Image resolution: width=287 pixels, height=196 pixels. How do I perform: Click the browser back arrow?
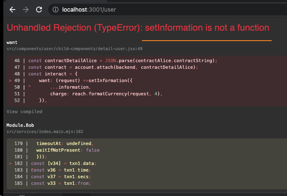tap(12, 10)
